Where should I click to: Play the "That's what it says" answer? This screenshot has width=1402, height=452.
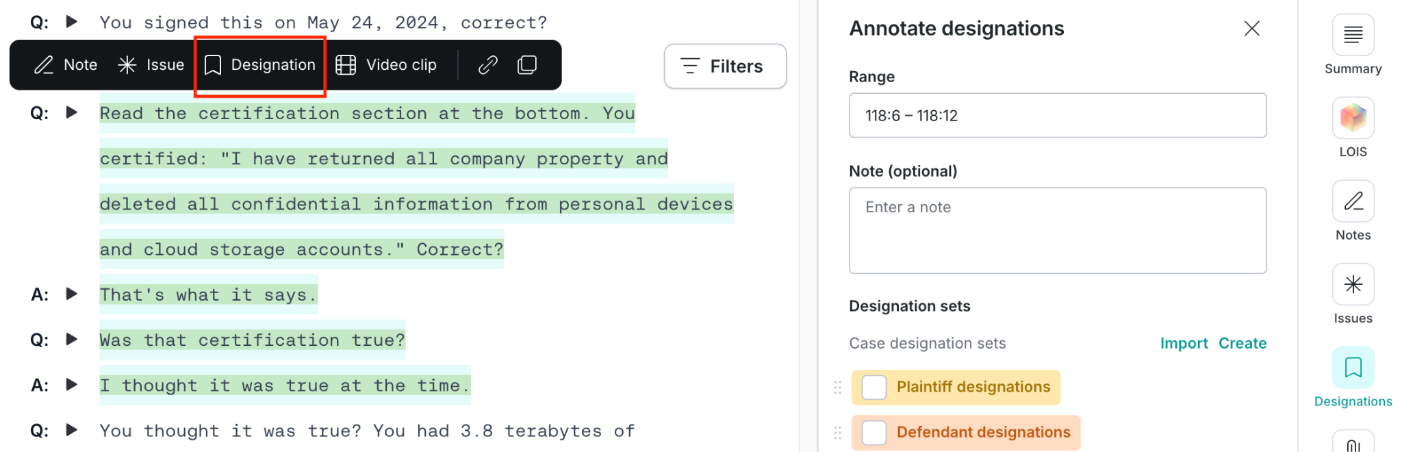point(71,294)
